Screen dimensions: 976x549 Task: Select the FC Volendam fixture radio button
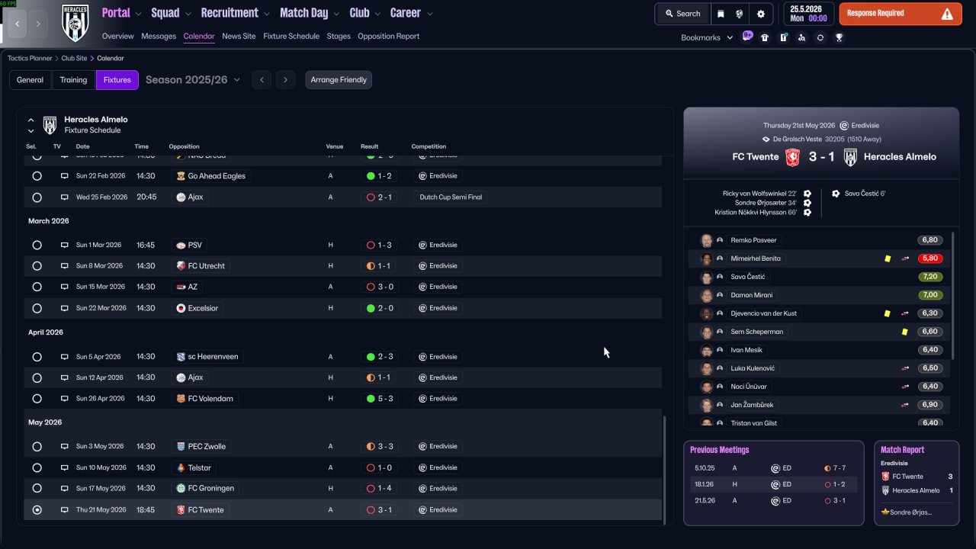coord(37,399)
